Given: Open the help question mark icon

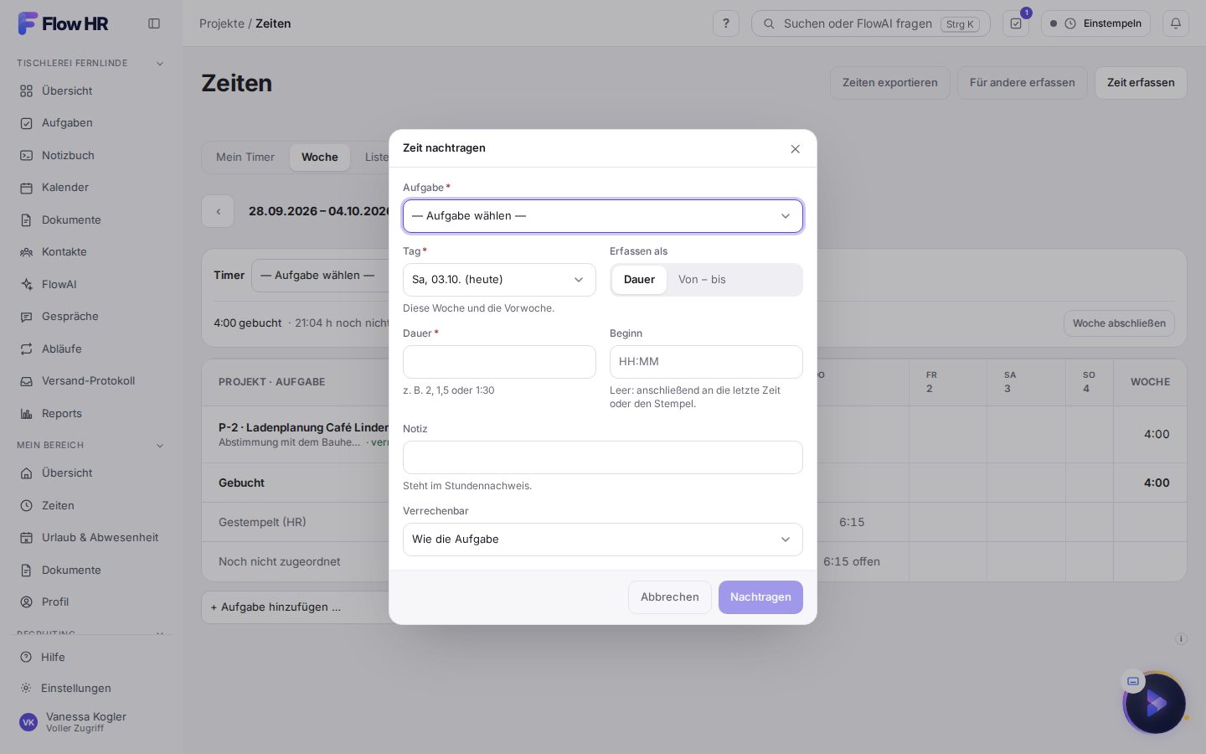Looking at the screenshot, I should tap(726, 23).
